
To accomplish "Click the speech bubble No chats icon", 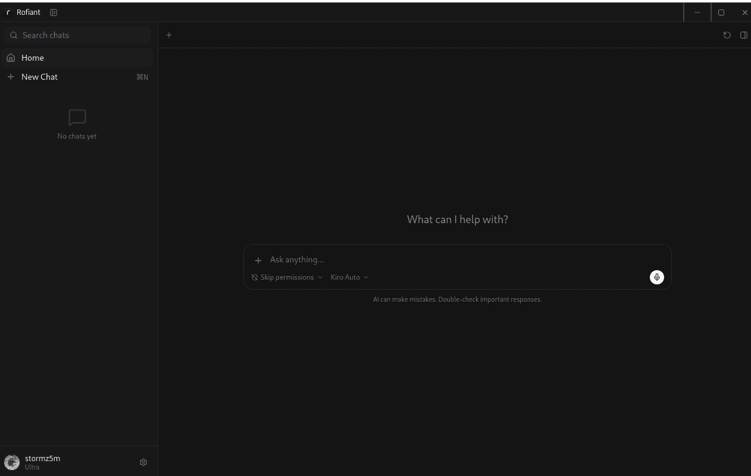I will click(x=77, y=118).
